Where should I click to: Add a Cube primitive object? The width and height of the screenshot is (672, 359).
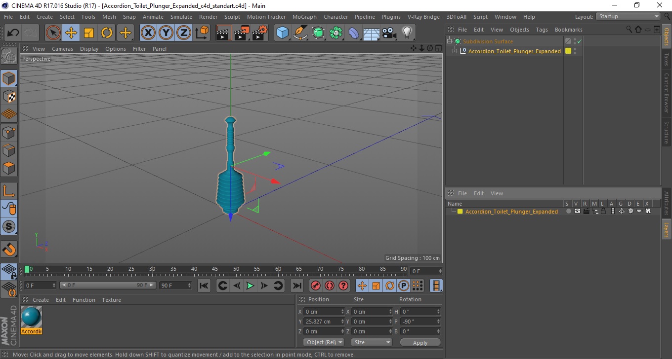[283, 33]
